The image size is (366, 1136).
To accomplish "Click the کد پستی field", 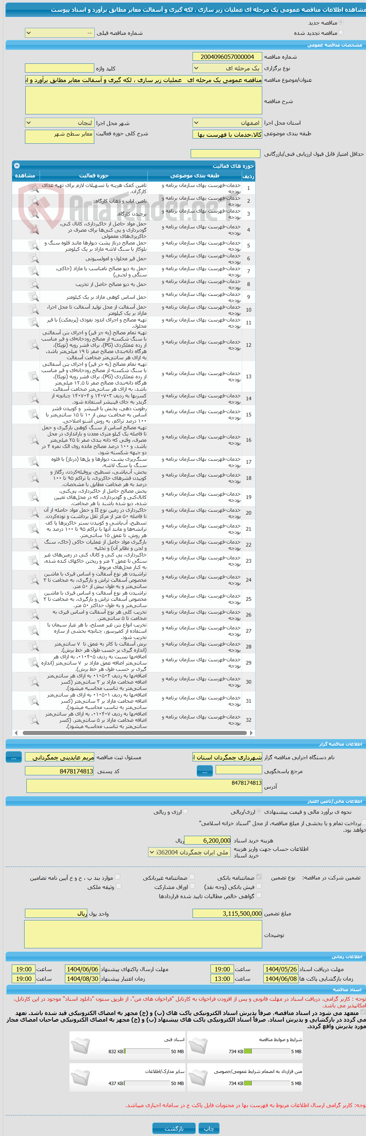I will (x=59, y=771).
